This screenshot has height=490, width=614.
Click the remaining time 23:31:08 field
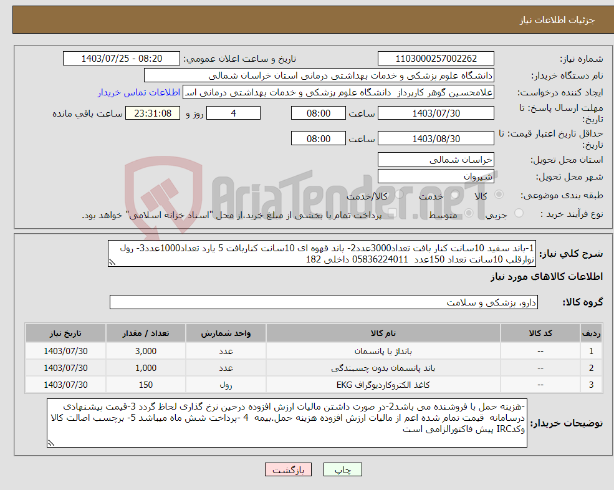point(153,113)
